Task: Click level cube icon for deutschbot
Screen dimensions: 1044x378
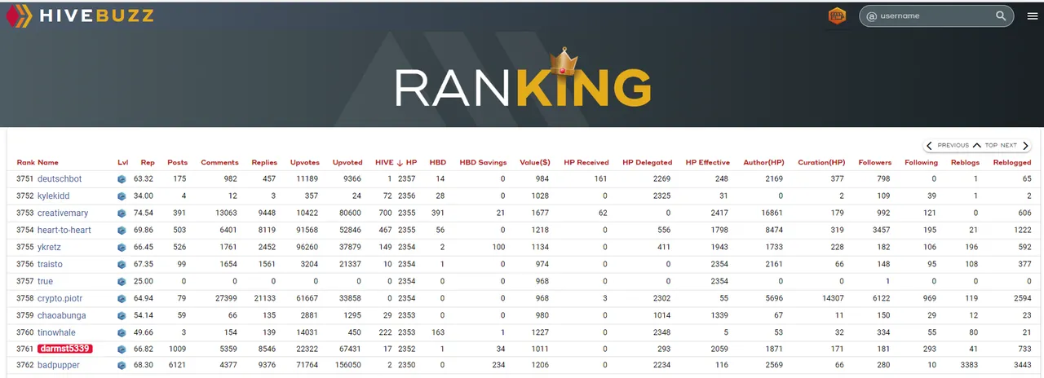Action: [x=122, y=178]
